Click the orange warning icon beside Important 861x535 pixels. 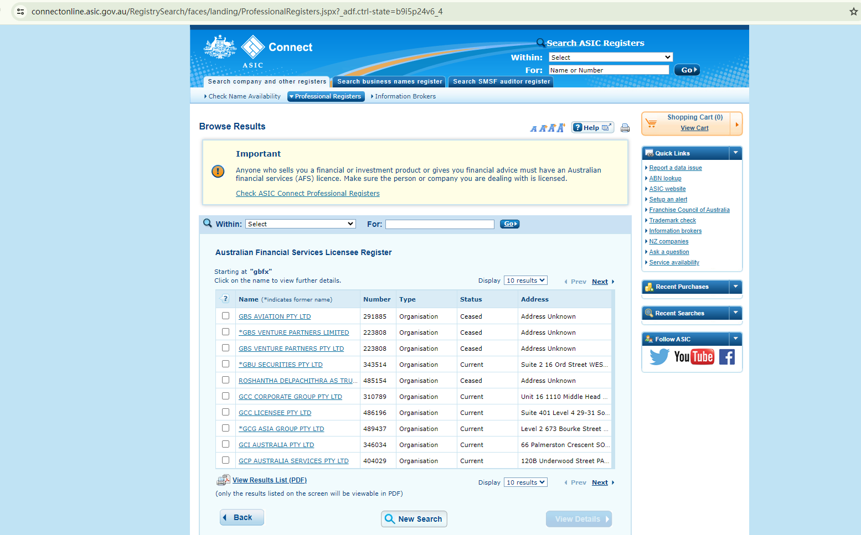pos(218,172)
